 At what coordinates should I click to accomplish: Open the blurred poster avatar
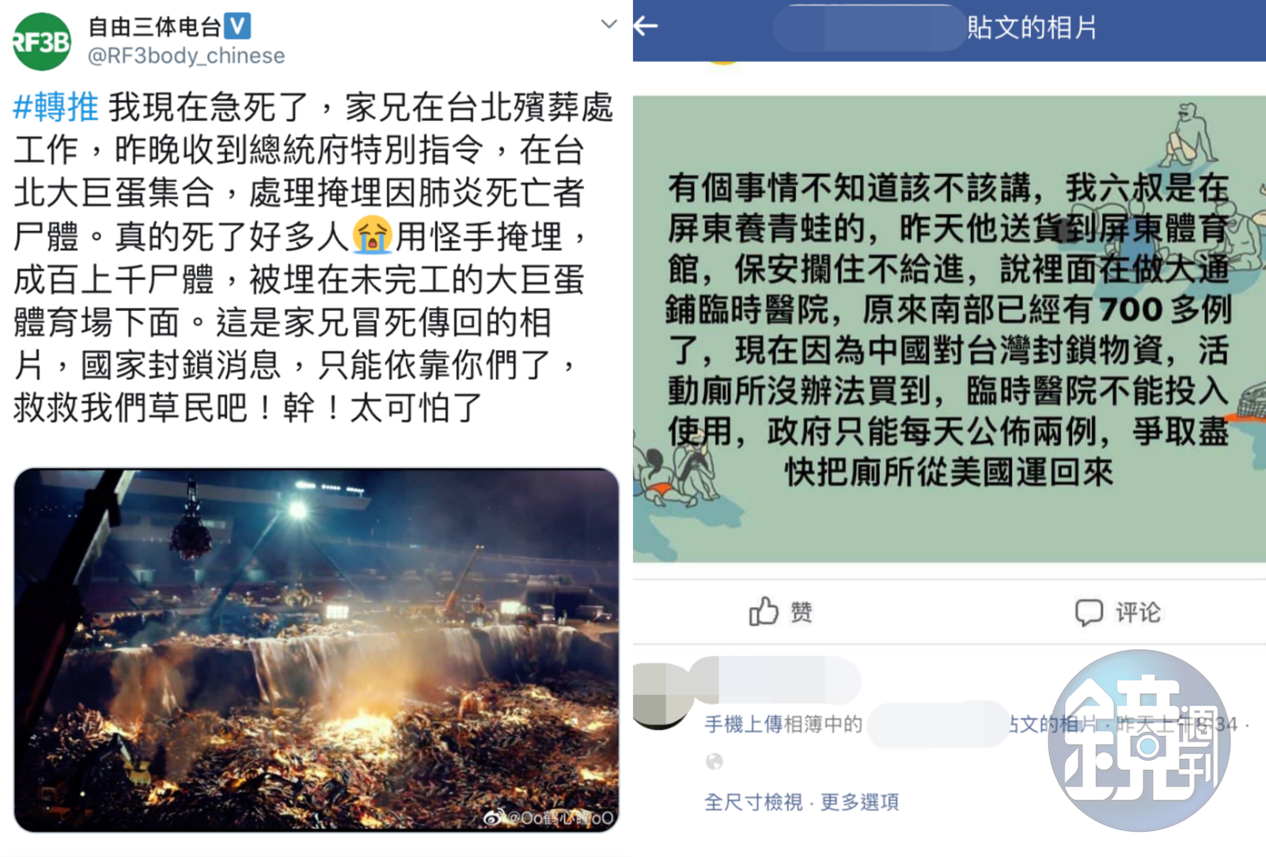[661, 696]
